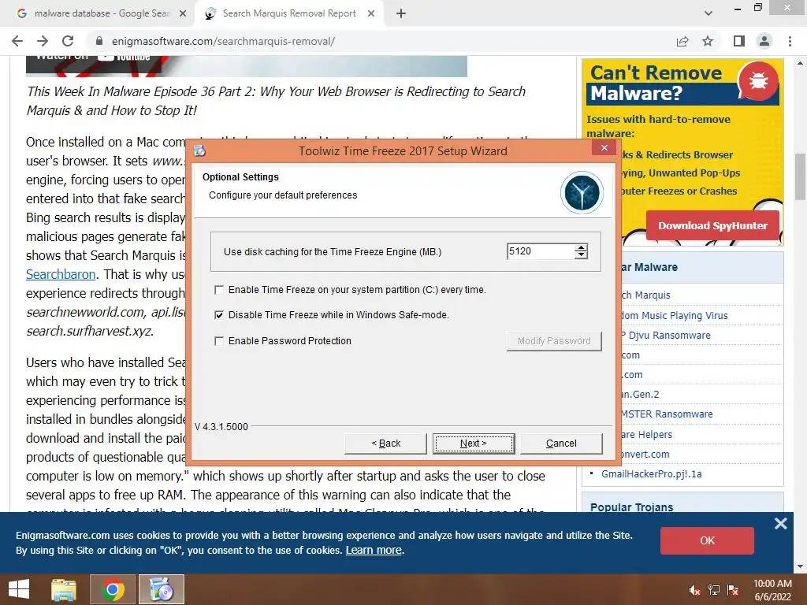This screenshot has width=807, height=605.
Task: Click scrollbar down arrow of the page
Action: tap(801, 566)
